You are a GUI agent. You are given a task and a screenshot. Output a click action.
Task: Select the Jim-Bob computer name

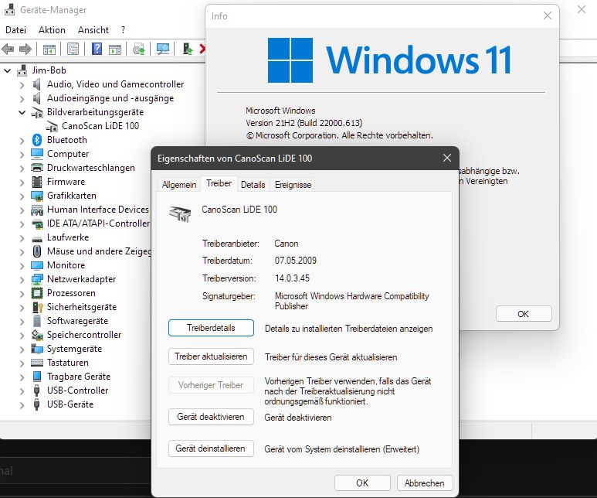49,70
